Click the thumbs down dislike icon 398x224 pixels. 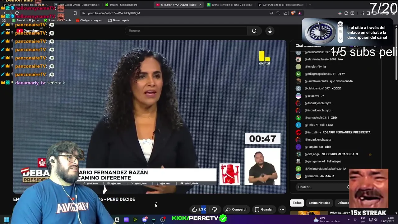(215, 209)
